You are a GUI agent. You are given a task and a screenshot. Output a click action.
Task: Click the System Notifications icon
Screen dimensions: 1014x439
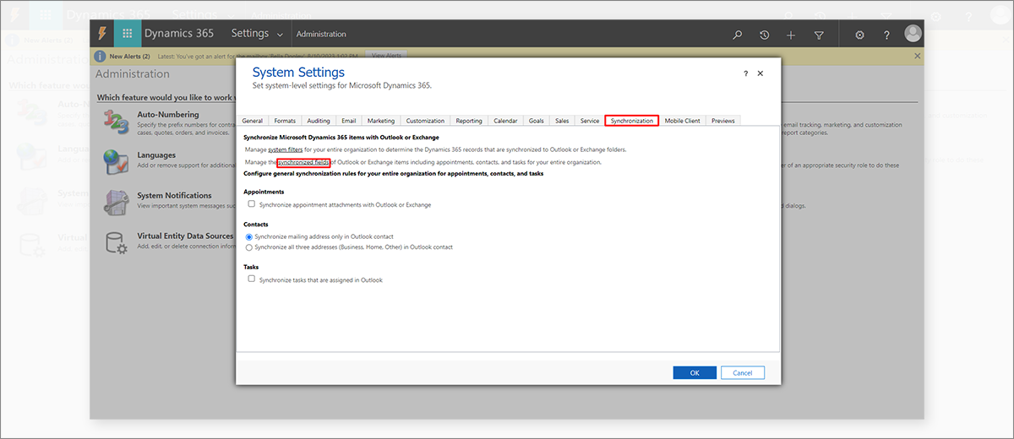tap(116, 202)
